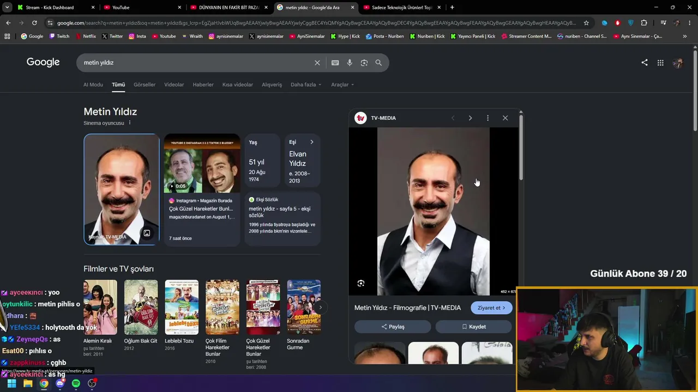Switch to the Kısa videolar tab
Viewport: 698px width, 392px height.
[x=238, y=84]
